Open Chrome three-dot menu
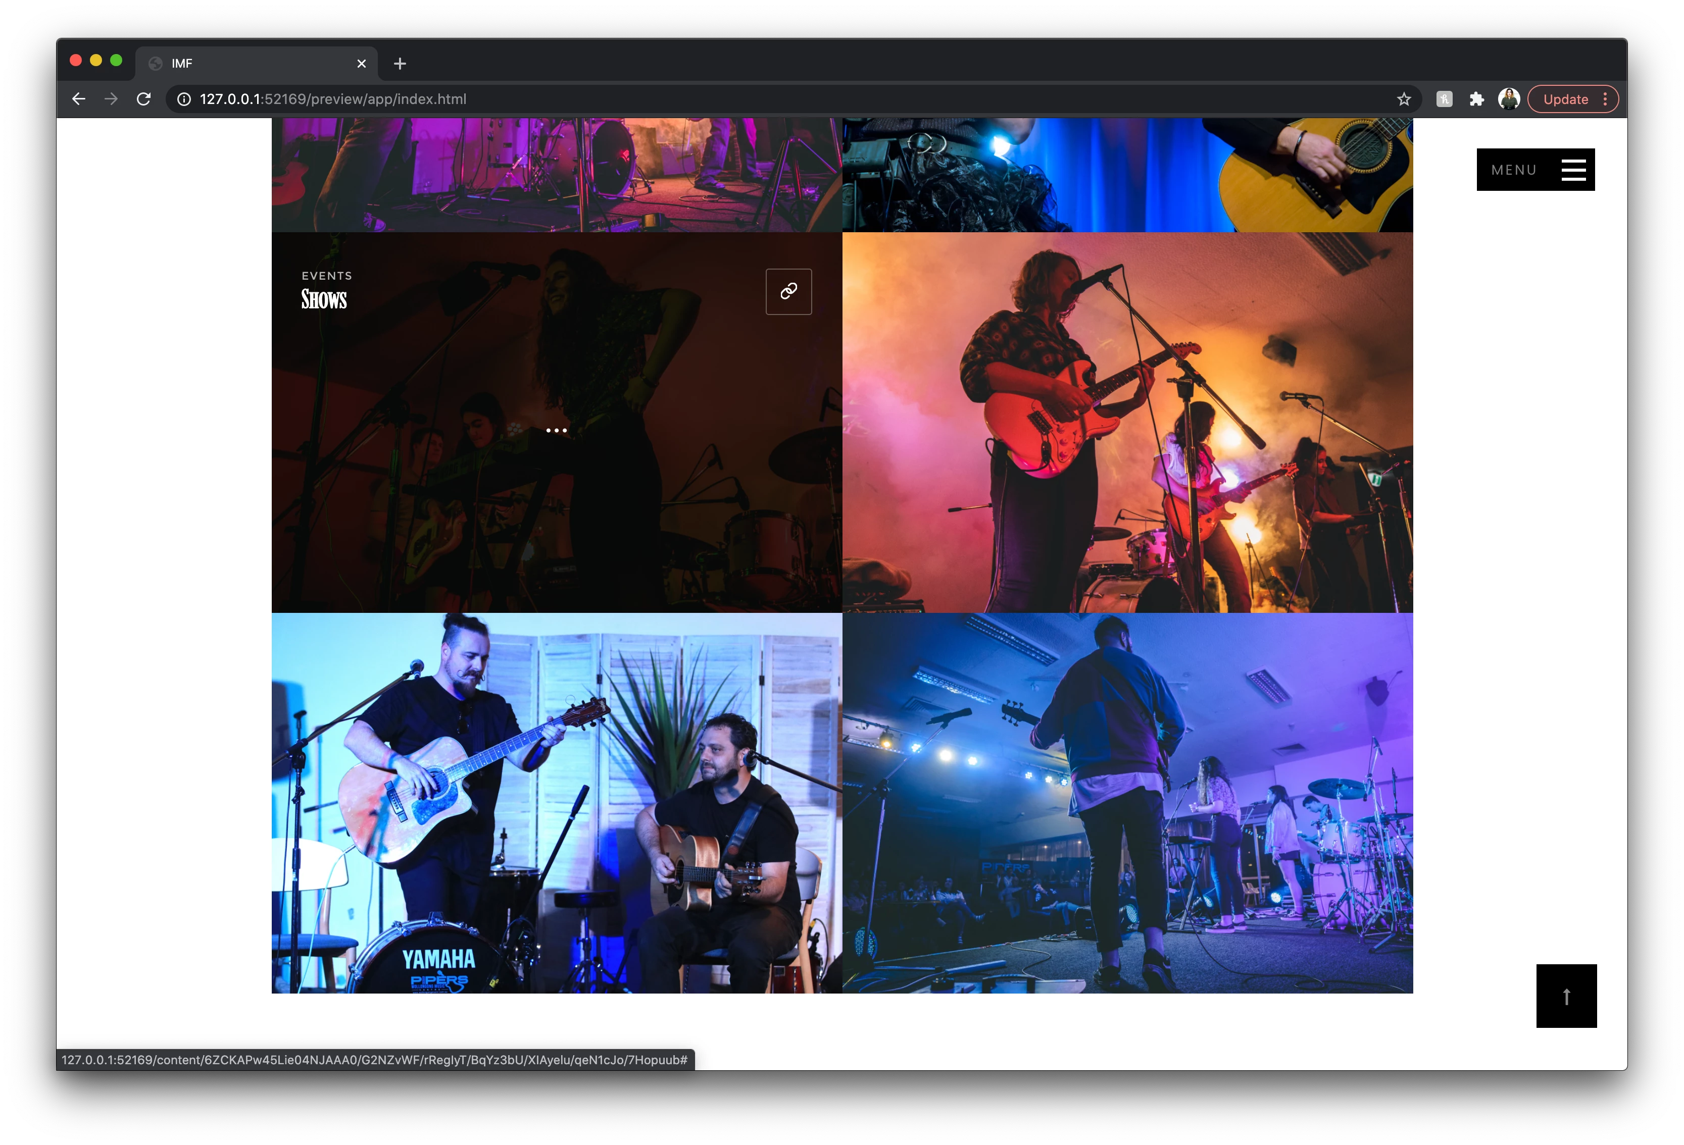This screenshot has height=1145, width=1684. 1605,99
